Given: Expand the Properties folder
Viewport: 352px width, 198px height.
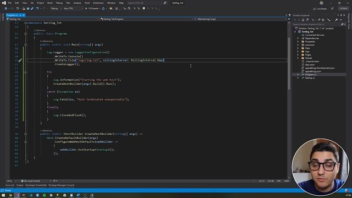Looking at the screenshot, I should (x=298, y=42).
